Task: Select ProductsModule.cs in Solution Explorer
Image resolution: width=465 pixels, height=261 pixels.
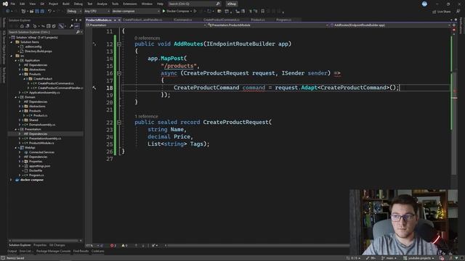Action: pyautogui.click(x=41, y=143)
